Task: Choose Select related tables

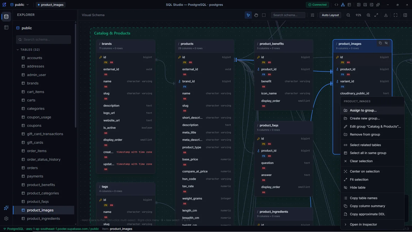Action: tap(372, 145)
